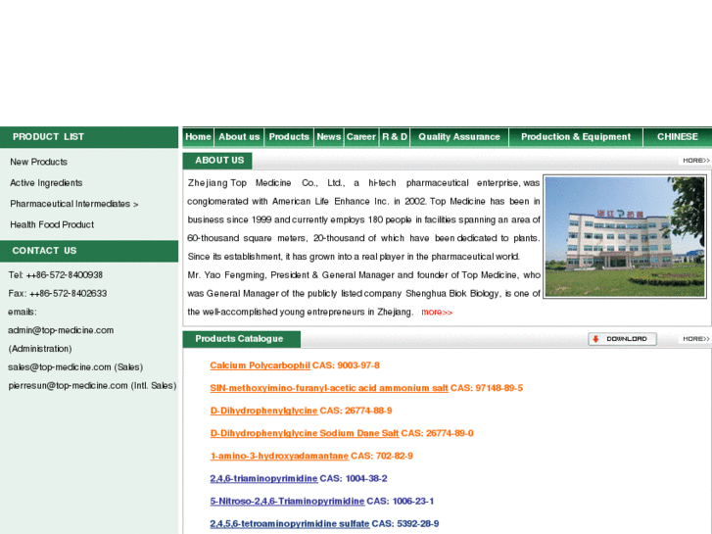Open 2,4,6-triaminopyrimidine product link

tap(263, 478)
